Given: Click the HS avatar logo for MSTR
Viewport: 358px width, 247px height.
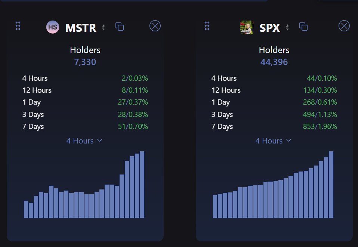Looking at the screenshot, I should 53,27.
